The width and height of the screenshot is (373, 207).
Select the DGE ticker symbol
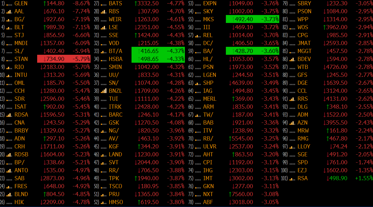pos(303,83)
